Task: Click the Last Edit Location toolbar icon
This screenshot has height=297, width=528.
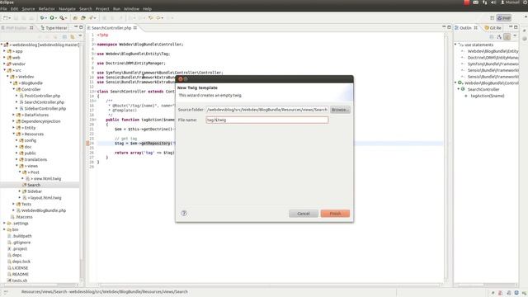Action: (x=150, y=18)
